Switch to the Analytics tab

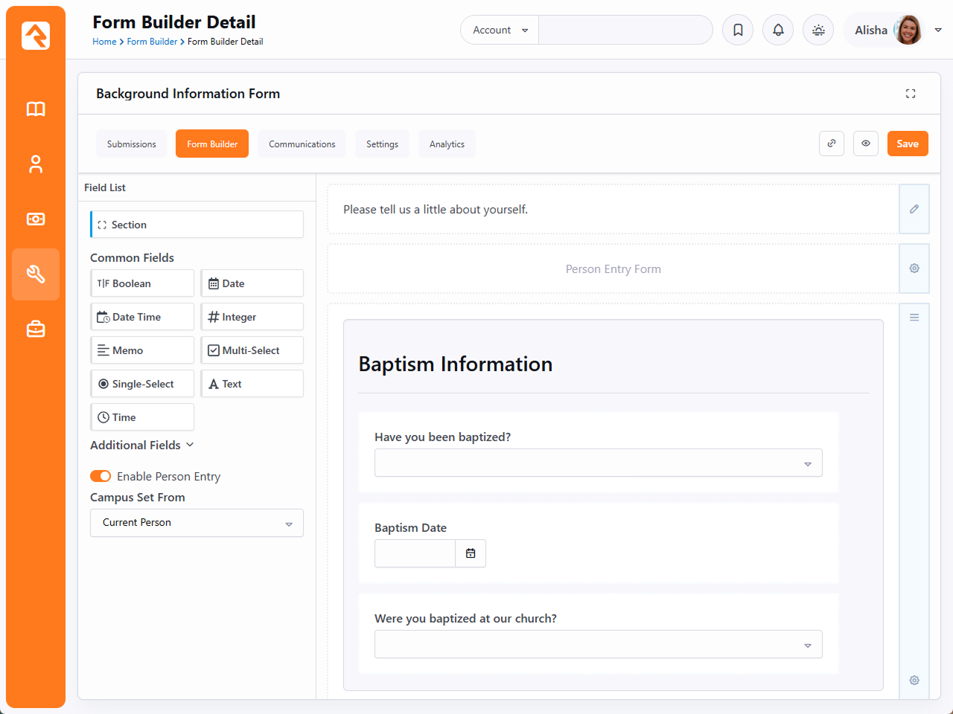point(447,144)
